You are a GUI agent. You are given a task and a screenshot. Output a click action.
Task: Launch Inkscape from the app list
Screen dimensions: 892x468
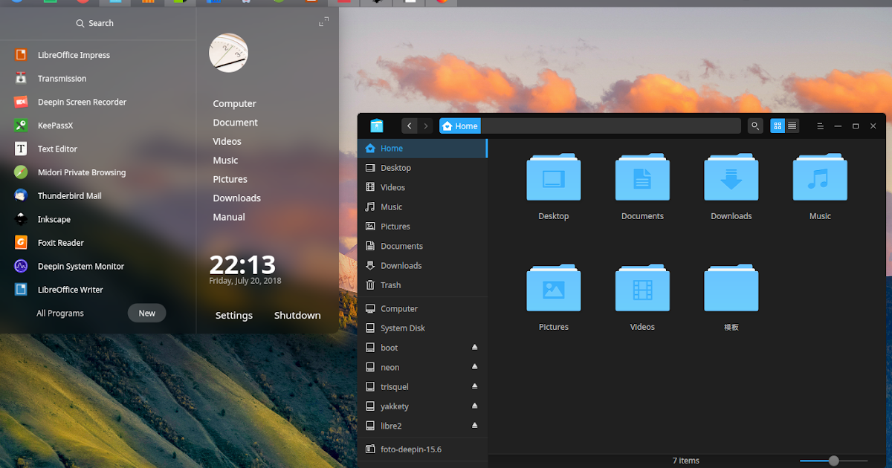[52, 218]
